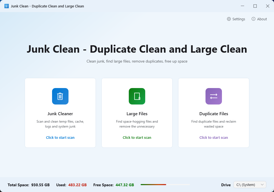Open the About menu item

(259, 19)
